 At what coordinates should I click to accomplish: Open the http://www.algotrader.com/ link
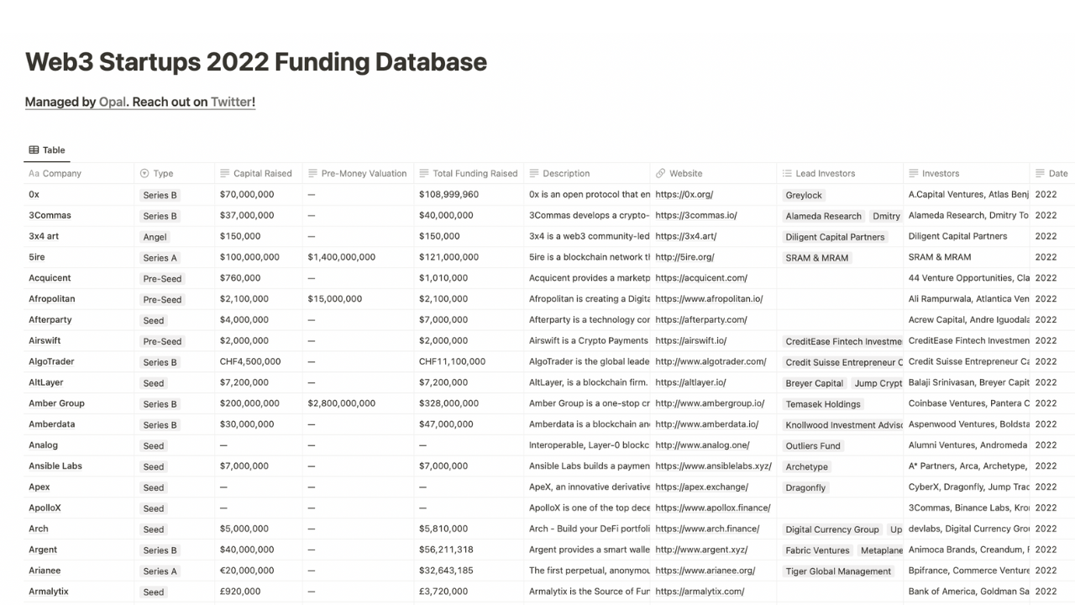(x=711, y=361)
